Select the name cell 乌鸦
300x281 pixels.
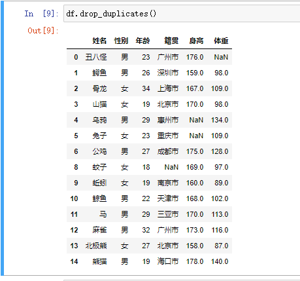[99, 120]
